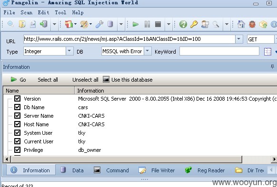Open the GET method combo box
The width and height of the screenshot is (277, 187).
[262, 39]
